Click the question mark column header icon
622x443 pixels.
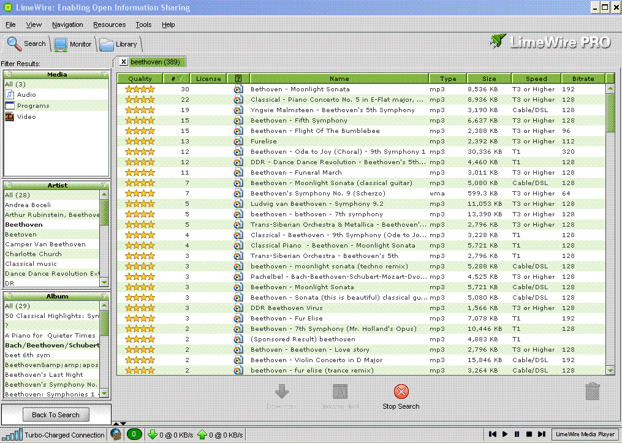[238, 78]
